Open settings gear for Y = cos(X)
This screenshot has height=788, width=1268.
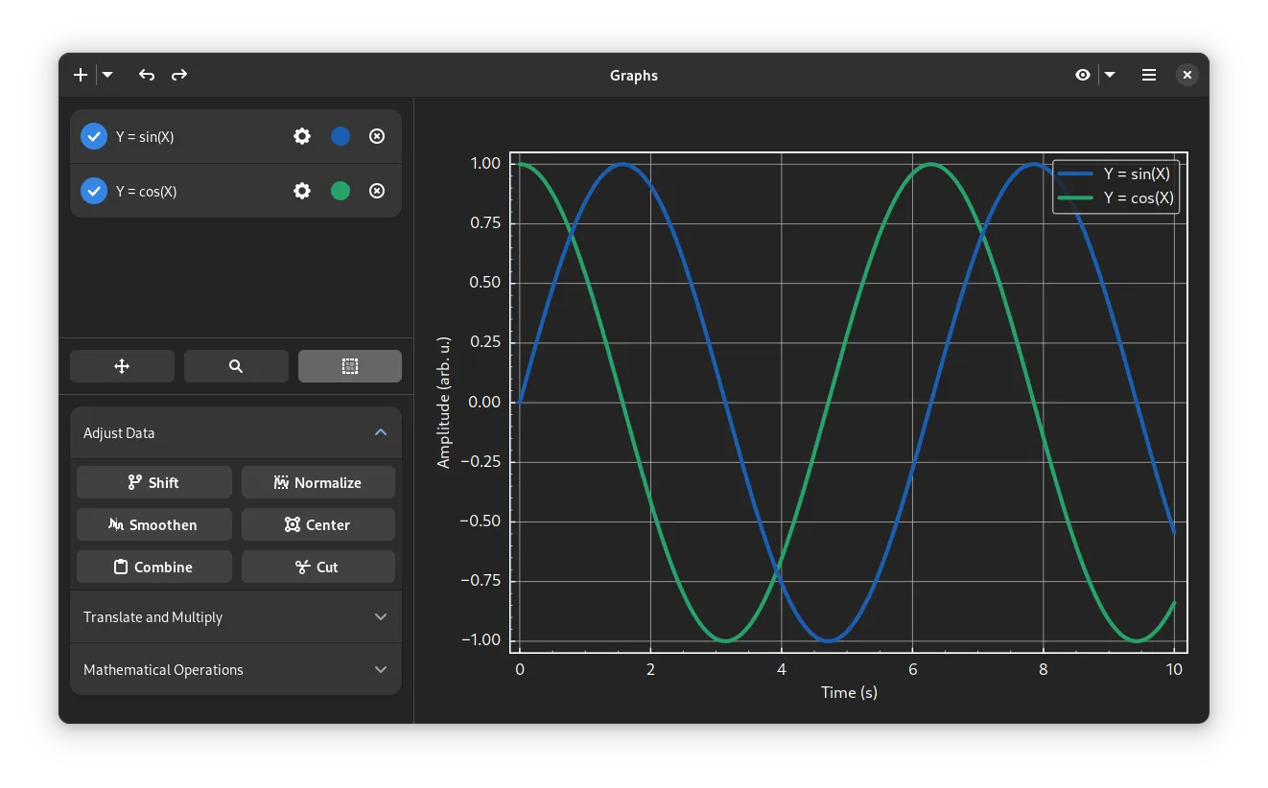coord(302,191)
